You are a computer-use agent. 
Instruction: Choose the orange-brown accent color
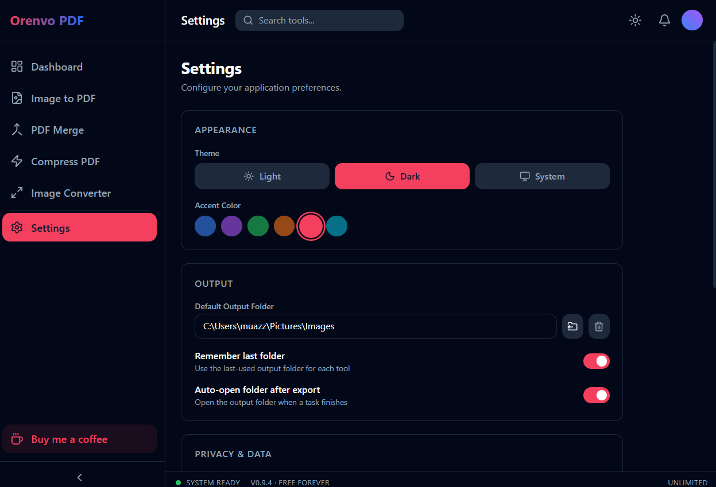pyautogui.click(x=284, y=226)
